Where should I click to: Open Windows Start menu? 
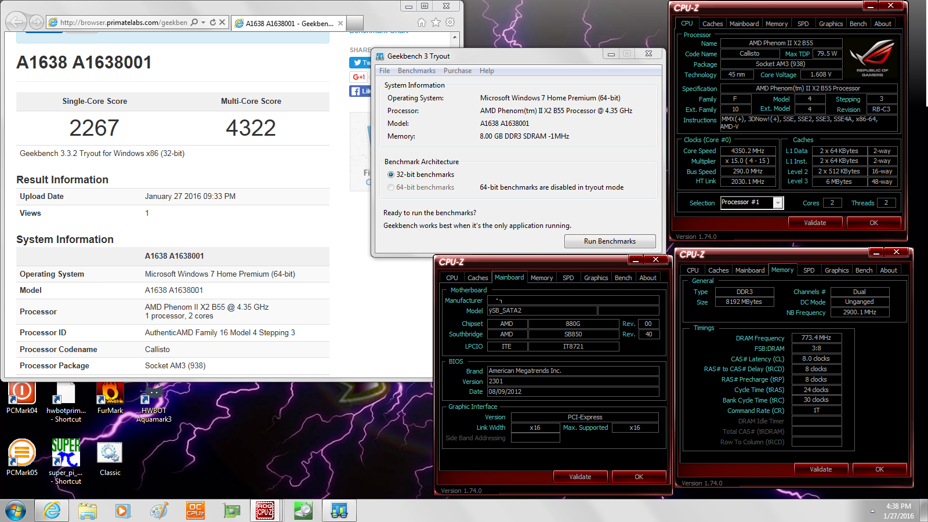point(16,511)
